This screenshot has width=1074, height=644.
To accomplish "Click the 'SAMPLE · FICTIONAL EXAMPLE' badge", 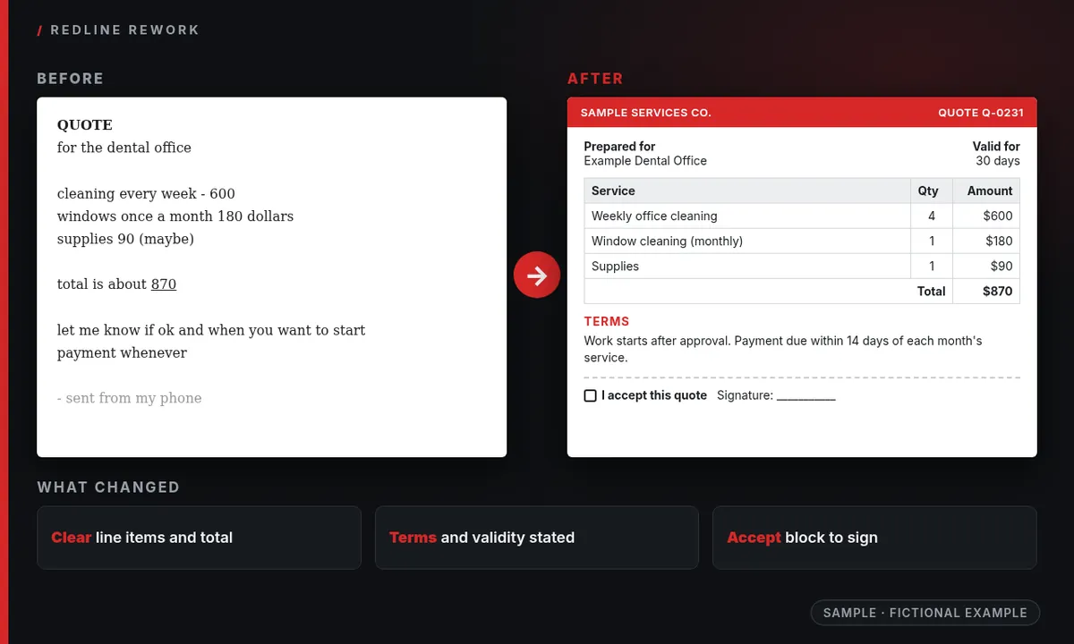I will [925, 613].
